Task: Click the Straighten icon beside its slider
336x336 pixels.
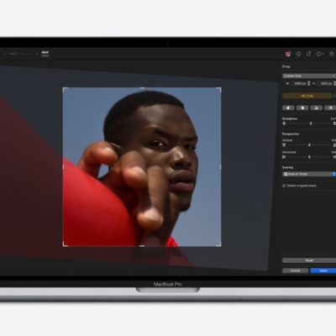Action: (x=284, y=123)
